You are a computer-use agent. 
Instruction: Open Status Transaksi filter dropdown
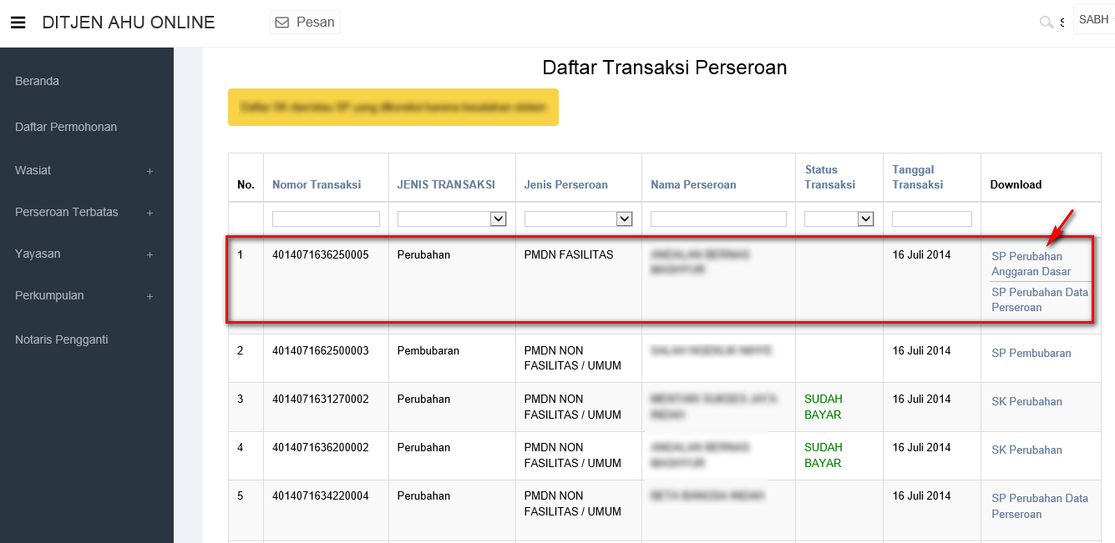pos(839,219)
